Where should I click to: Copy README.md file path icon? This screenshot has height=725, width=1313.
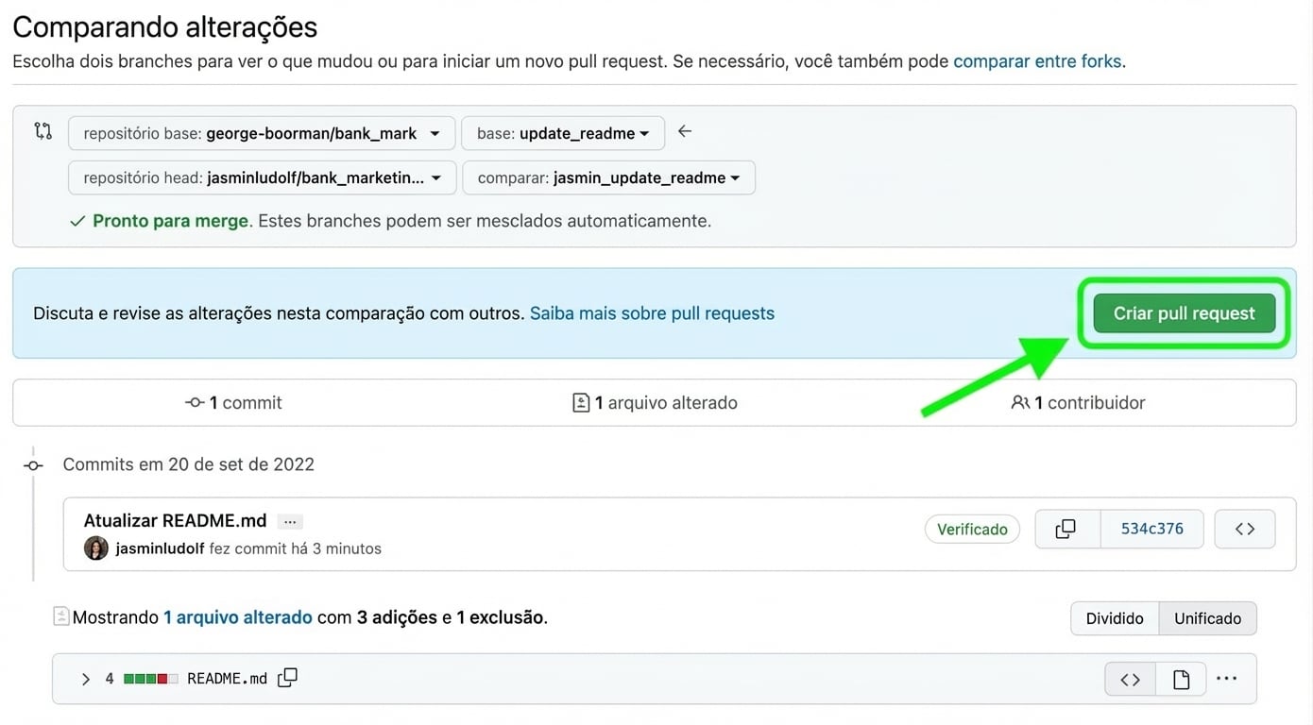tap(288, 678)
